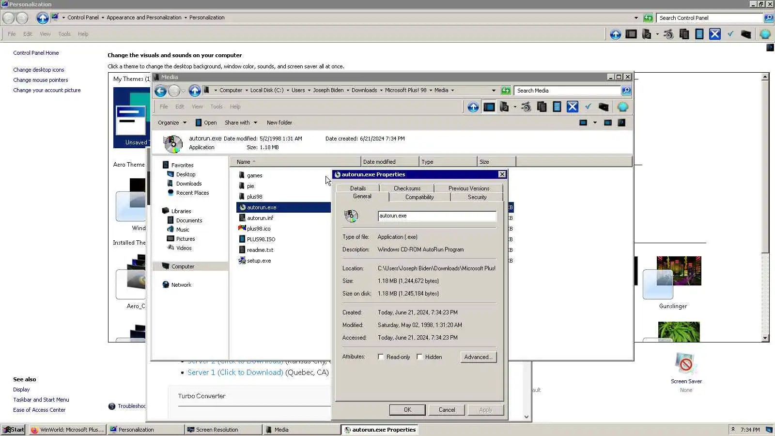Open the Personalization address bar history dropdown
The image size is (775, 436).
[x=636, y=18]
